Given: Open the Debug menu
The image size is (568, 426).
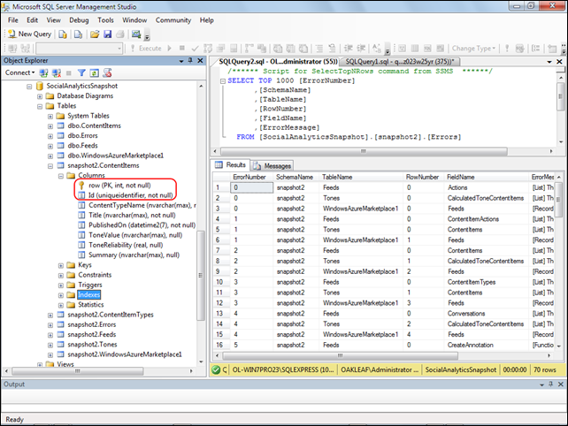Looking at the screenshot, I should click(x=79, y=19).
